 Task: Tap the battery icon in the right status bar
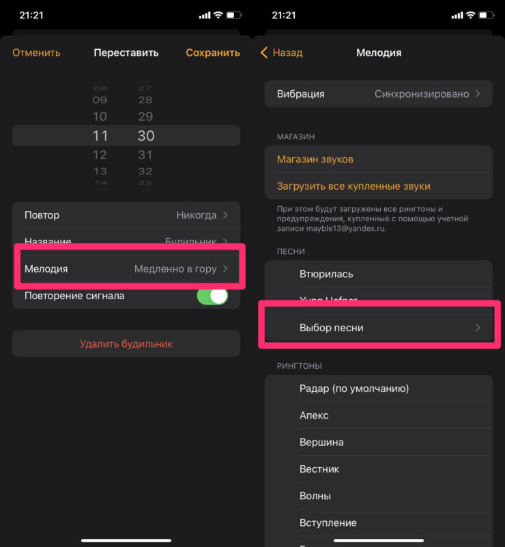tap(485, 14)
